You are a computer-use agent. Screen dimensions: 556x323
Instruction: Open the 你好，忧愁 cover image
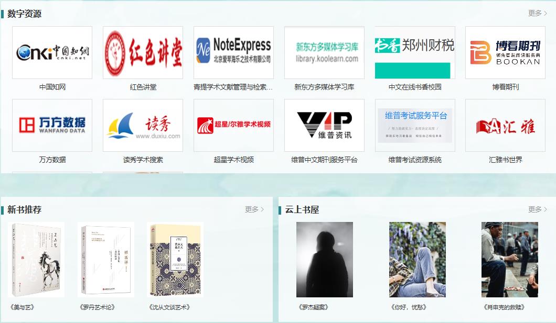418,260
